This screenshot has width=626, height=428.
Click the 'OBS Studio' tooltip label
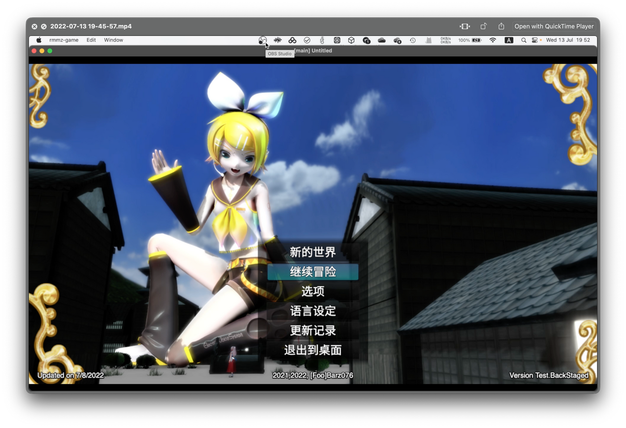(279, 54)
